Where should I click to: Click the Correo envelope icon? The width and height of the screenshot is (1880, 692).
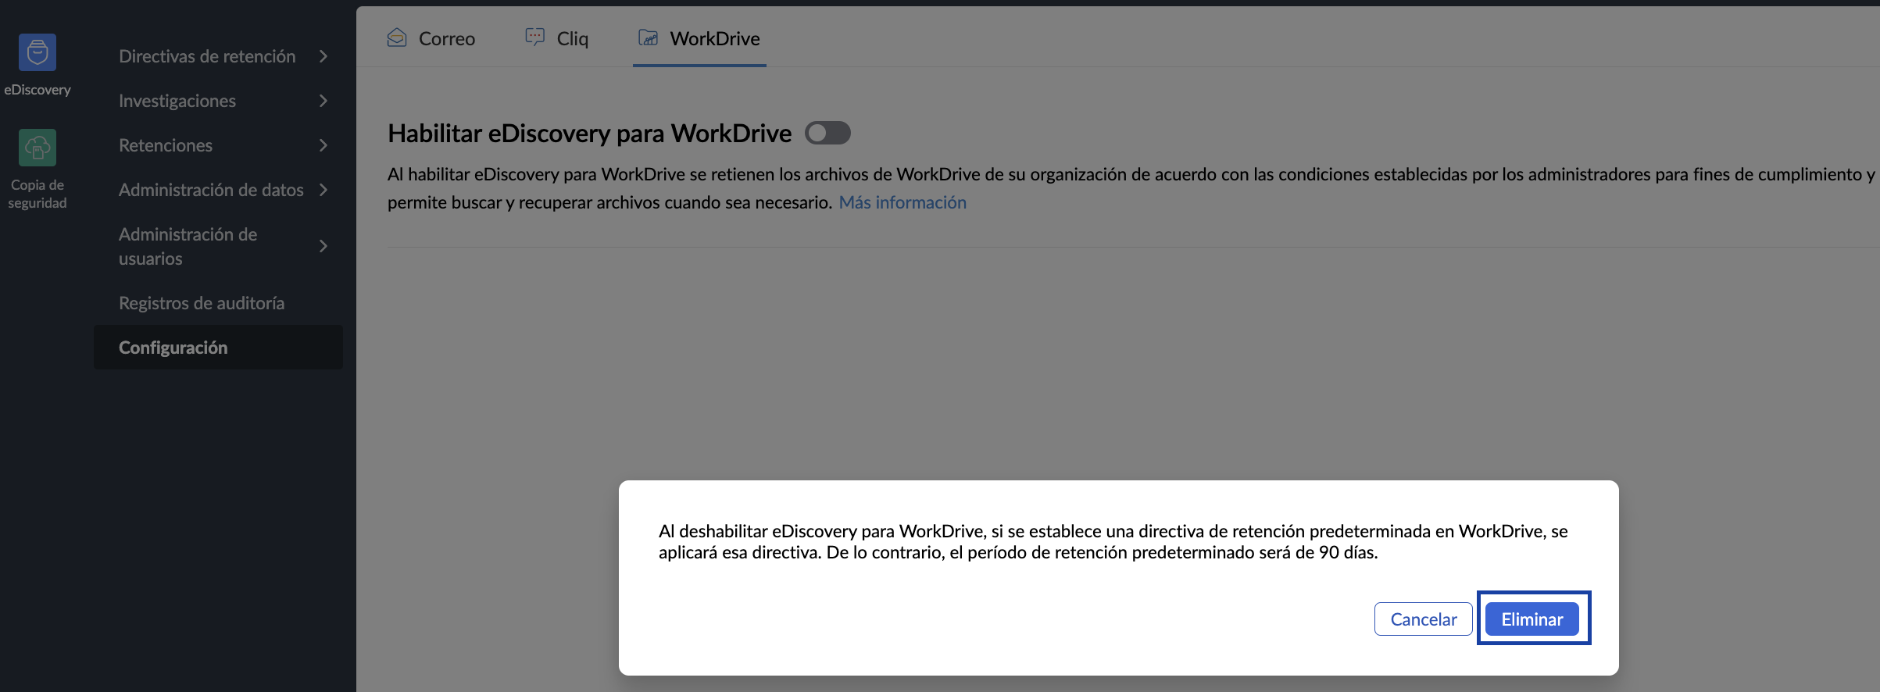[x=397, y=37]
